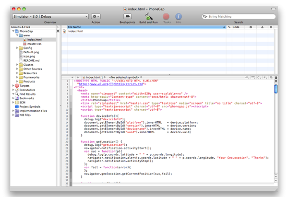Click the Executables icon
The image size is (288, 197).
pyautogui.click(x=17, y=90)
